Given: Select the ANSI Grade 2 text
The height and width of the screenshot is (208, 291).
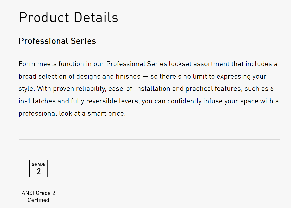Looking at the screenshot, I should pos(38,193).
